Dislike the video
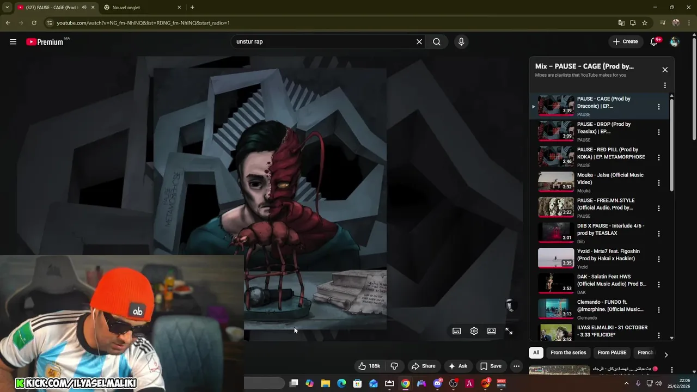This screenshot has width=697, height=392. [x=395, y=366]
